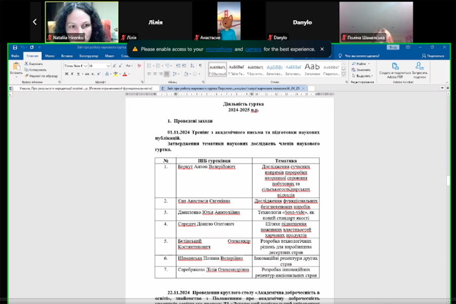This screenshot has width=456, height=304.
Task: Click the Cut (Вырезать) scissors icon
Action: click(x=26, y=64)
